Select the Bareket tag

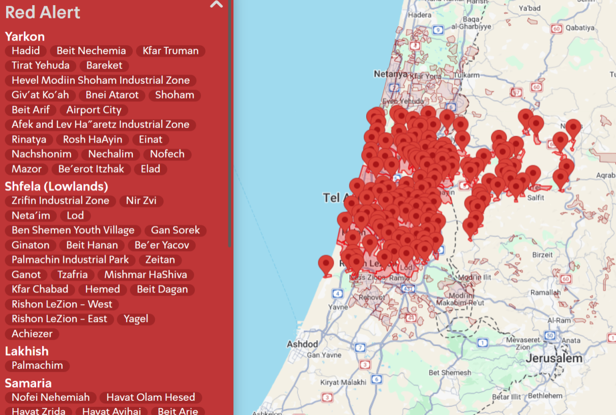104,66
